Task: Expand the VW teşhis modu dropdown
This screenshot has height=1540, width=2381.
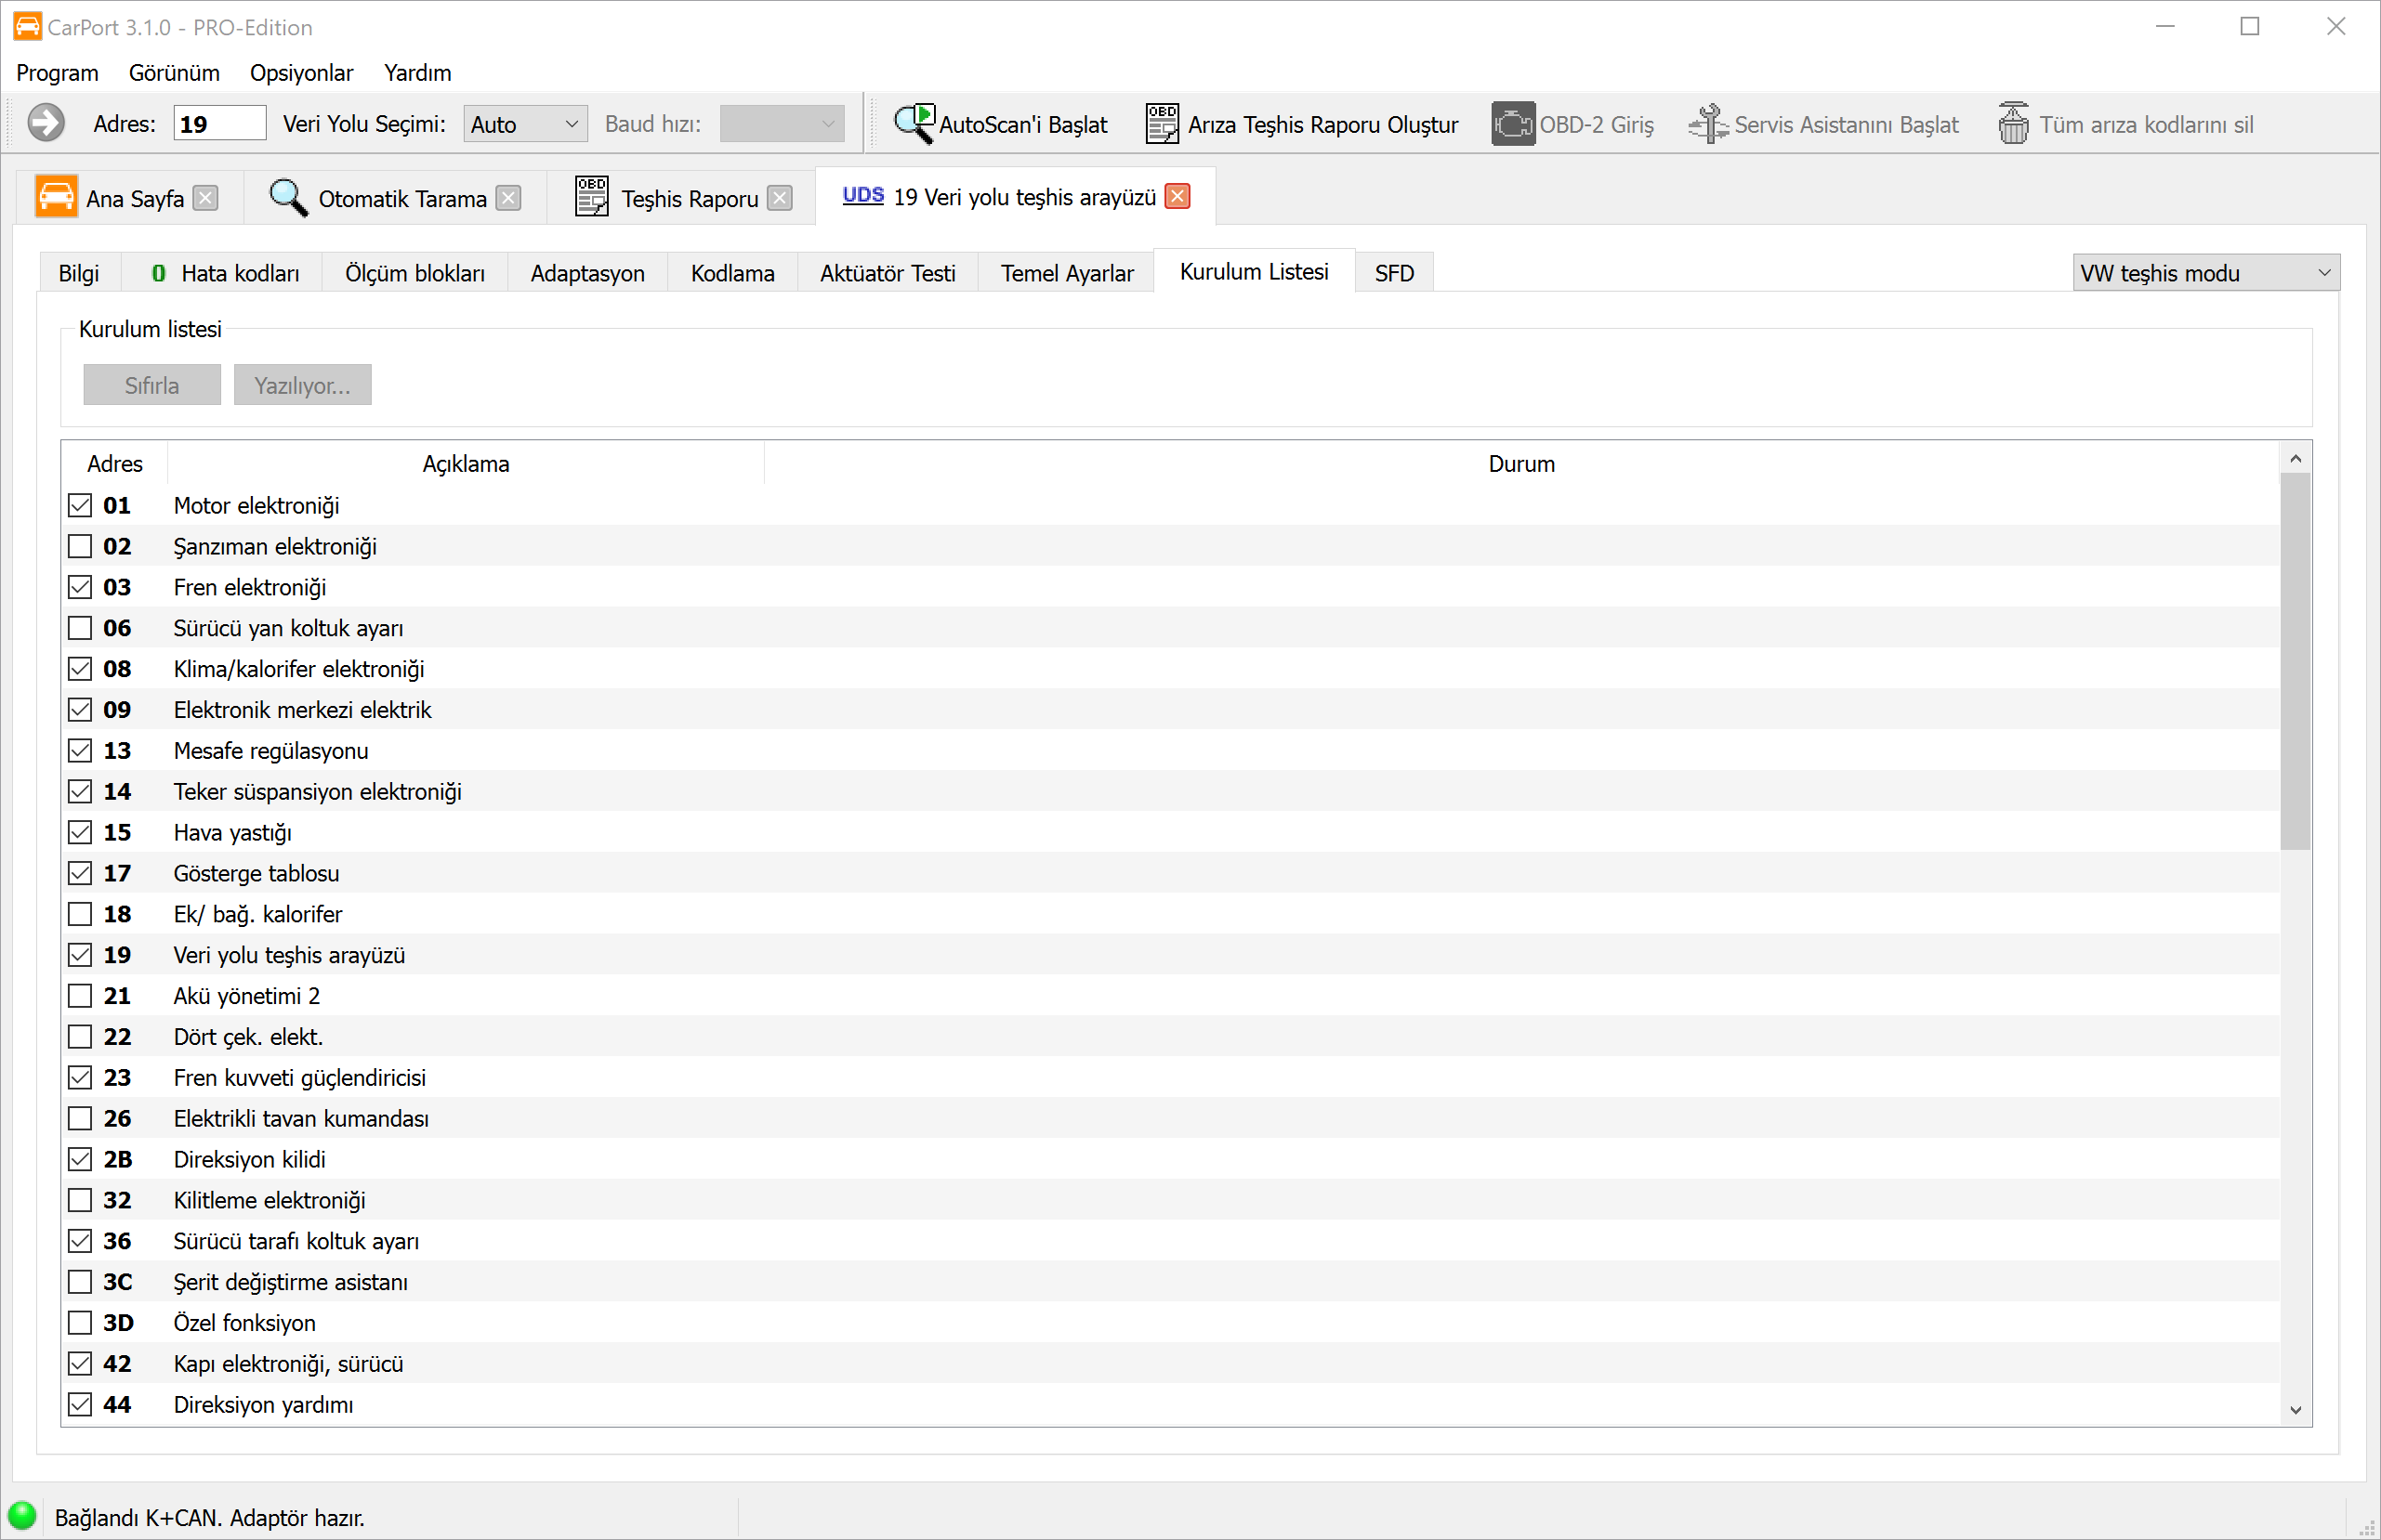Action: 2205,273
